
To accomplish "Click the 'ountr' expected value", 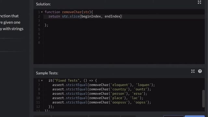I will click(x=141, y=89).
